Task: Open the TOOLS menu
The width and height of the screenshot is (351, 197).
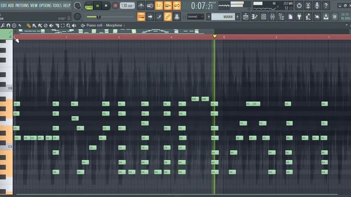Action: click(57, 5)
